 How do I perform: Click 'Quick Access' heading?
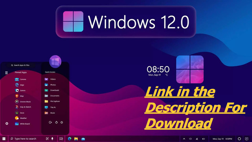[x=50, y=72]
